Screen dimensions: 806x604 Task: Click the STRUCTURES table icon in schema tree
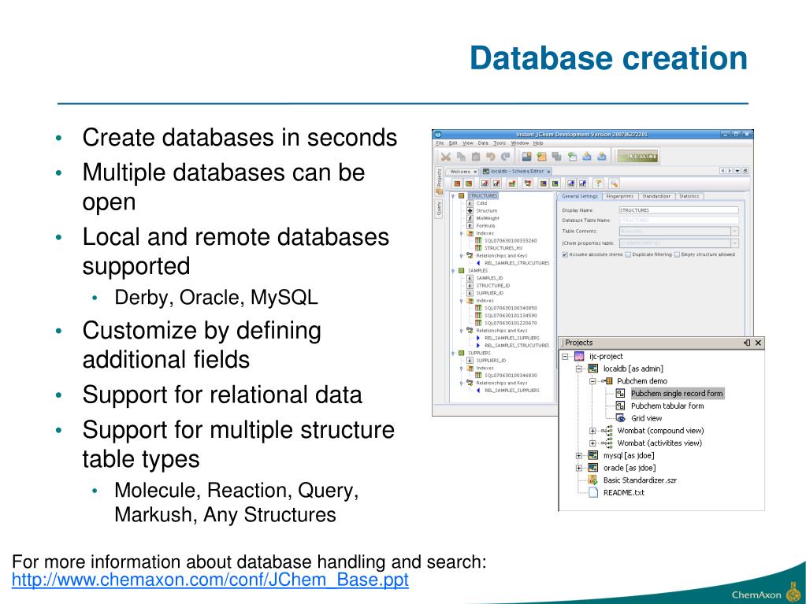(461, 195)
